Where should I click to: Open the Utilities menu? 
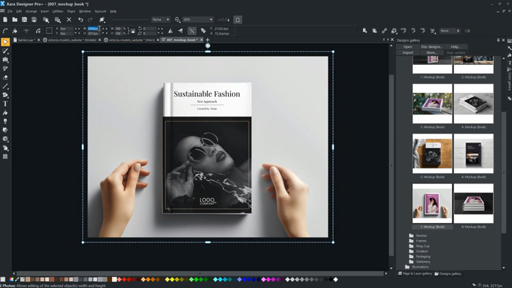click(x=57, y=11)
